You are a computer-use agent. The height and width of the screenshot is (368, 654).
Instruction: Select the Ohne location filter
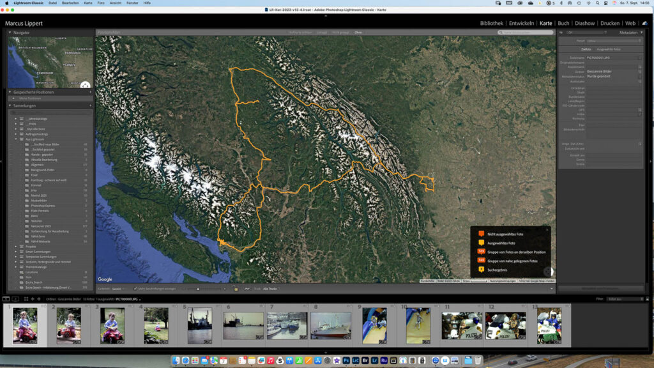[x=358, y=33]
